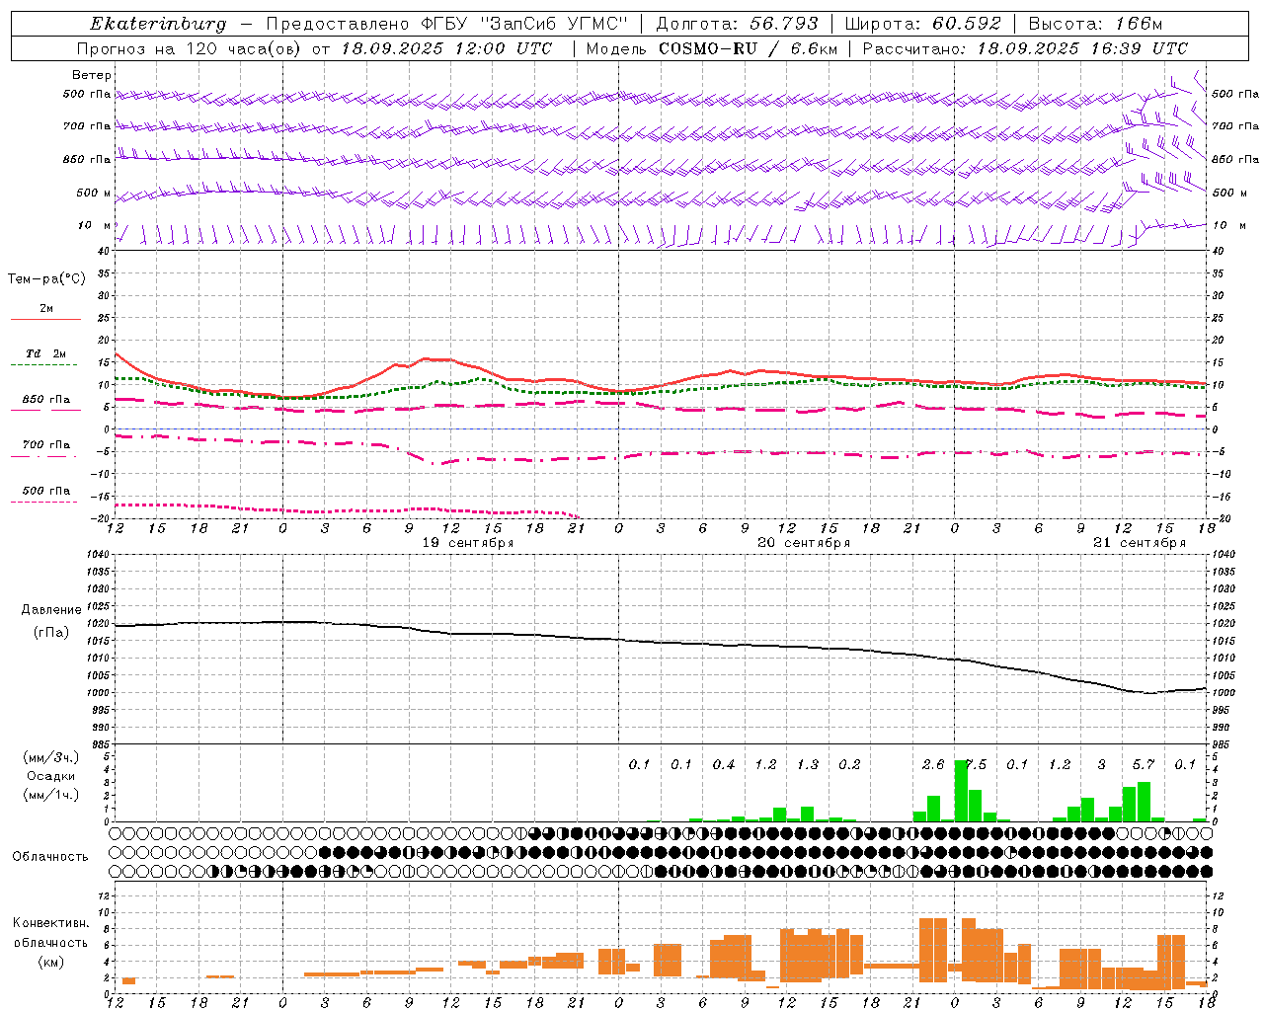Click the 'Ветер' wind panel label
Viewport: 1264px width, 1011px height.
click(92, 75)
